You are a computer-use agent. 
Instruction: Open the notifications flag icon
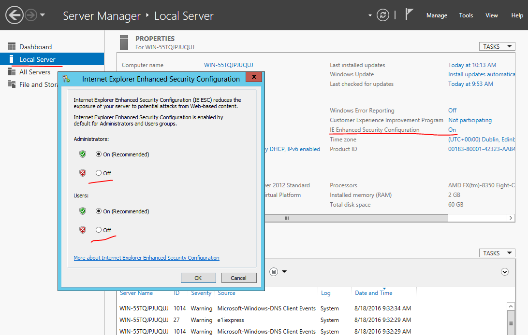coord(409,14)
